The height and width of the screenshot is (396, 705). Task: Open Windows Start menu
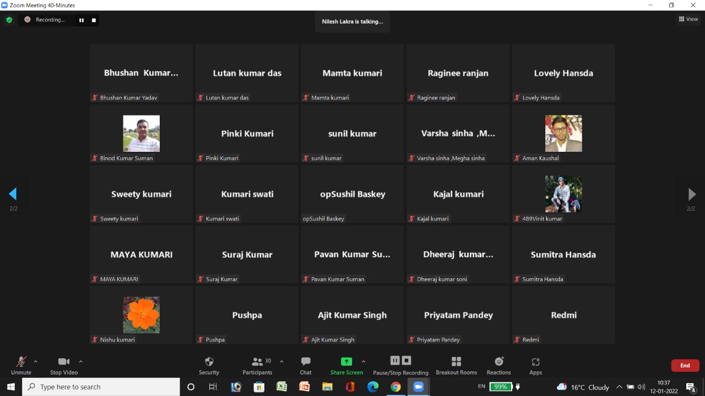tap(10, 387)
